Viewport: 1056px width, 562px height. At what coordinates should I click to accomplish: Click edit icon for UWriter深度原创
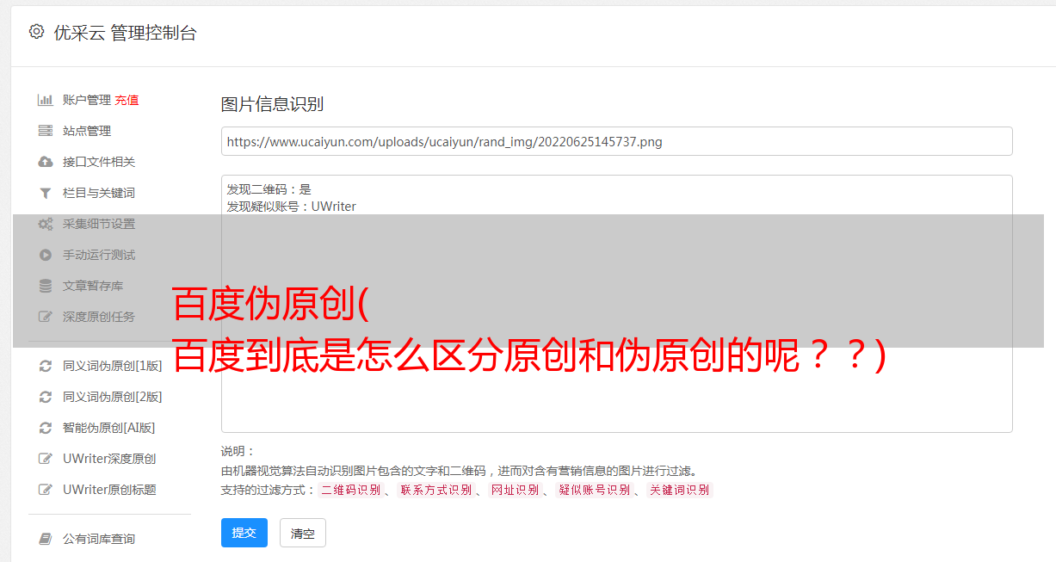(46, 459)
